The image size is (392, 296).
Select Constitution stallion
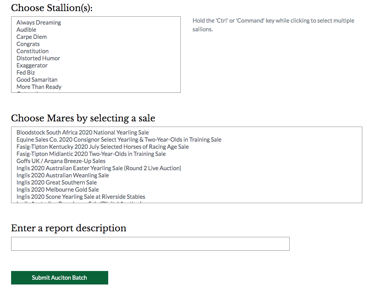pos(33,51)
